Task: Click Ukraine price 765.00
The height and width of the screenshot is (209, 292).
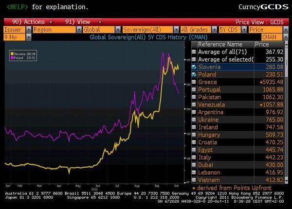Action: coord(274,120)
